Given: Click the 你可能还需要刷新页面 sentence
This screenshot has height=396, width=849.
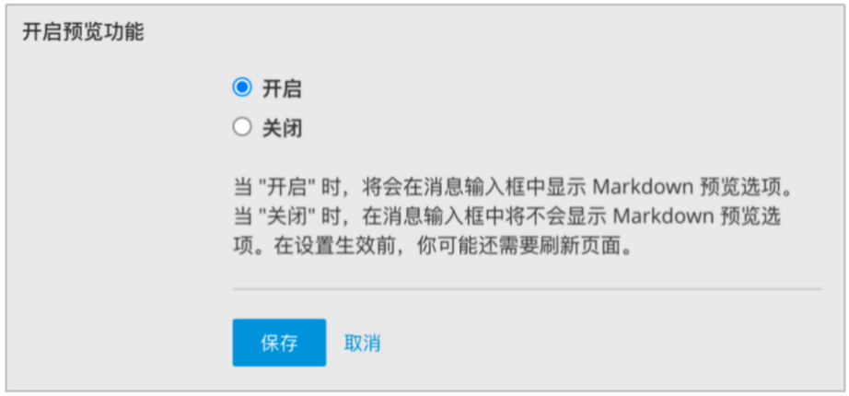Looking at the screenshot, I should click(525, 247).
